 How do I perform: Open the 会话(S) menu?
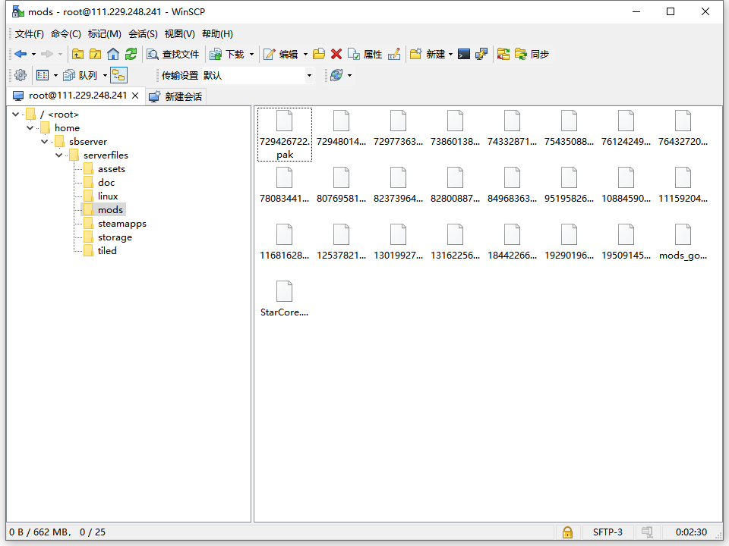pyautogui.click(x=143, y=34)
